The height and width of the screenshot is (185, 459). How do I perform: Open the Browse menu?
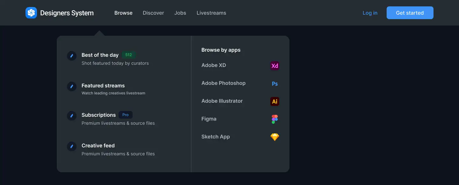(123, 13)
